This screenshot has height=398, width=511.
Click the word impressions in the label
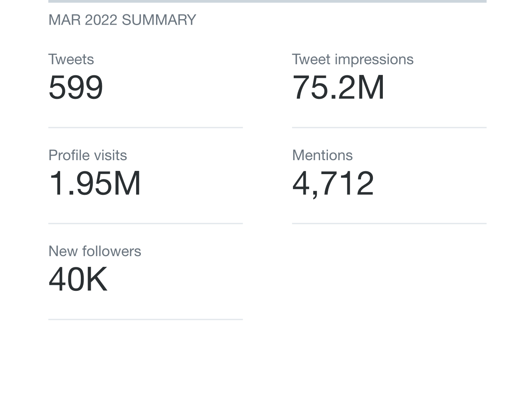point(374,59)
